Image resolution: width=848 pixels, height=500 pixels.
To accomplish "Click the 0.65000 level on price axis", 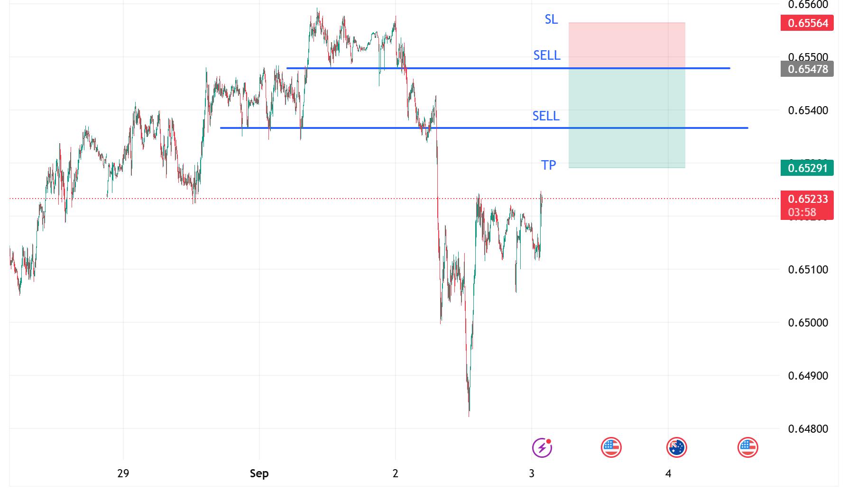I will 808,323.
